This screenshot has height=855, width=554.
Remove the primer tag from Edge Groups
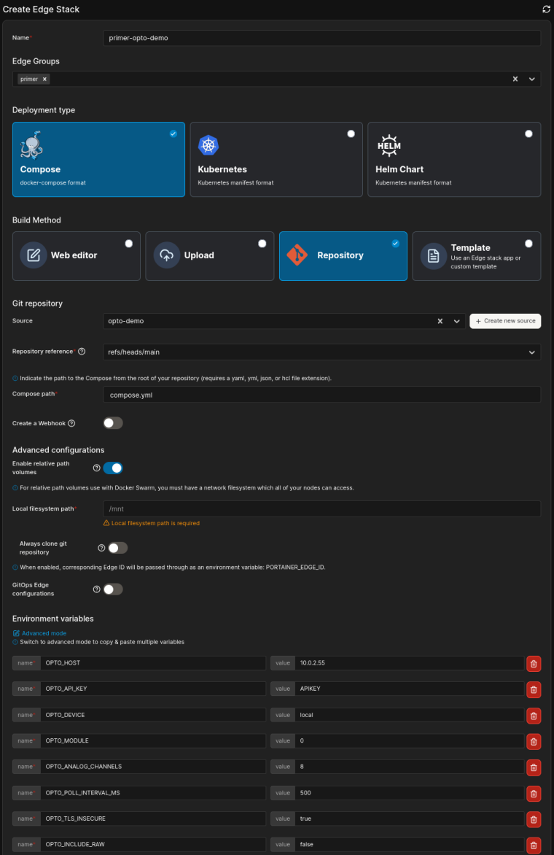pyautogui.click(x=44, y=79)
